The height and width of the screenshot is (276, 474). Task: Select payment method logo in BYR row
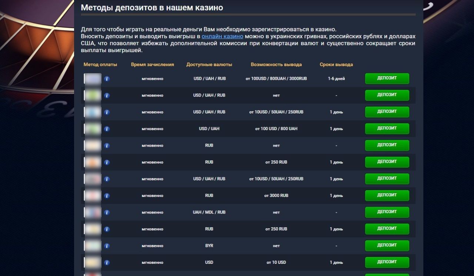[93, 246]
